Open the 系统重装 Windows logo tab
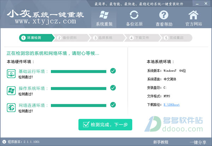Image resolution: width=212 pixels, height=146 pixels. point(104,18)
